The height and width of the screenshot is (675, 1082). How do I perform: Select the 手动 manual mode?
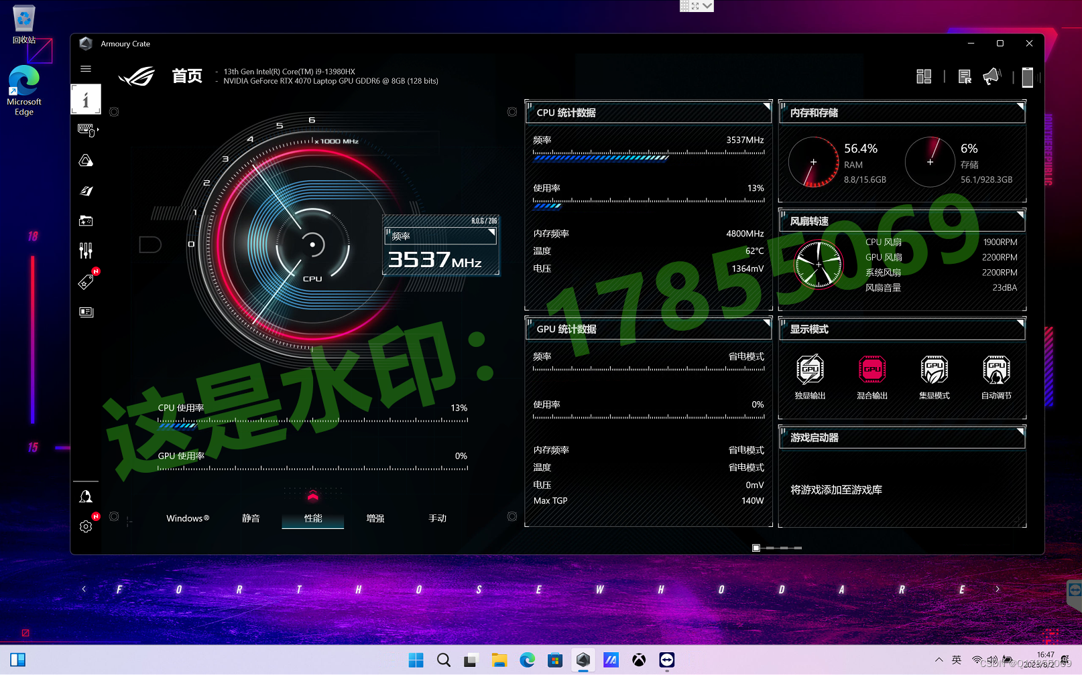click(x=438, y=518)
